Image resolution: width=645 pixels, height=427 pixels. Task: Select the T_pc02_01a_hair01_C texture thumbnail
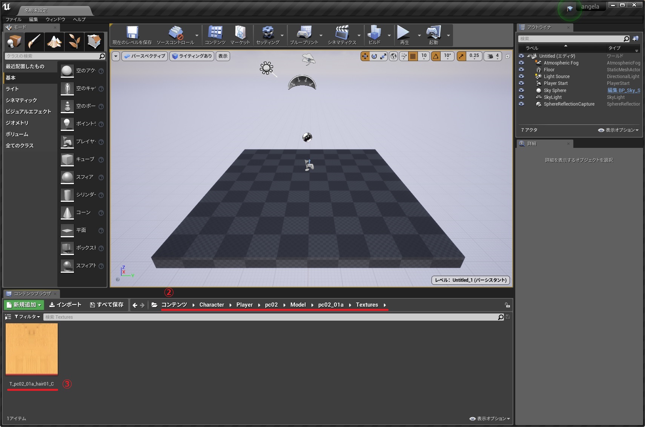(x=32, y=349)
